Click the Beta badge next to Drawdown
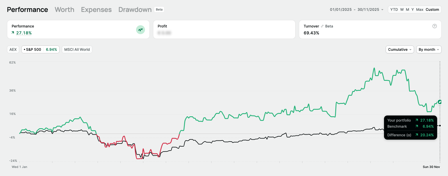448x176 pixels. point(159,9)
